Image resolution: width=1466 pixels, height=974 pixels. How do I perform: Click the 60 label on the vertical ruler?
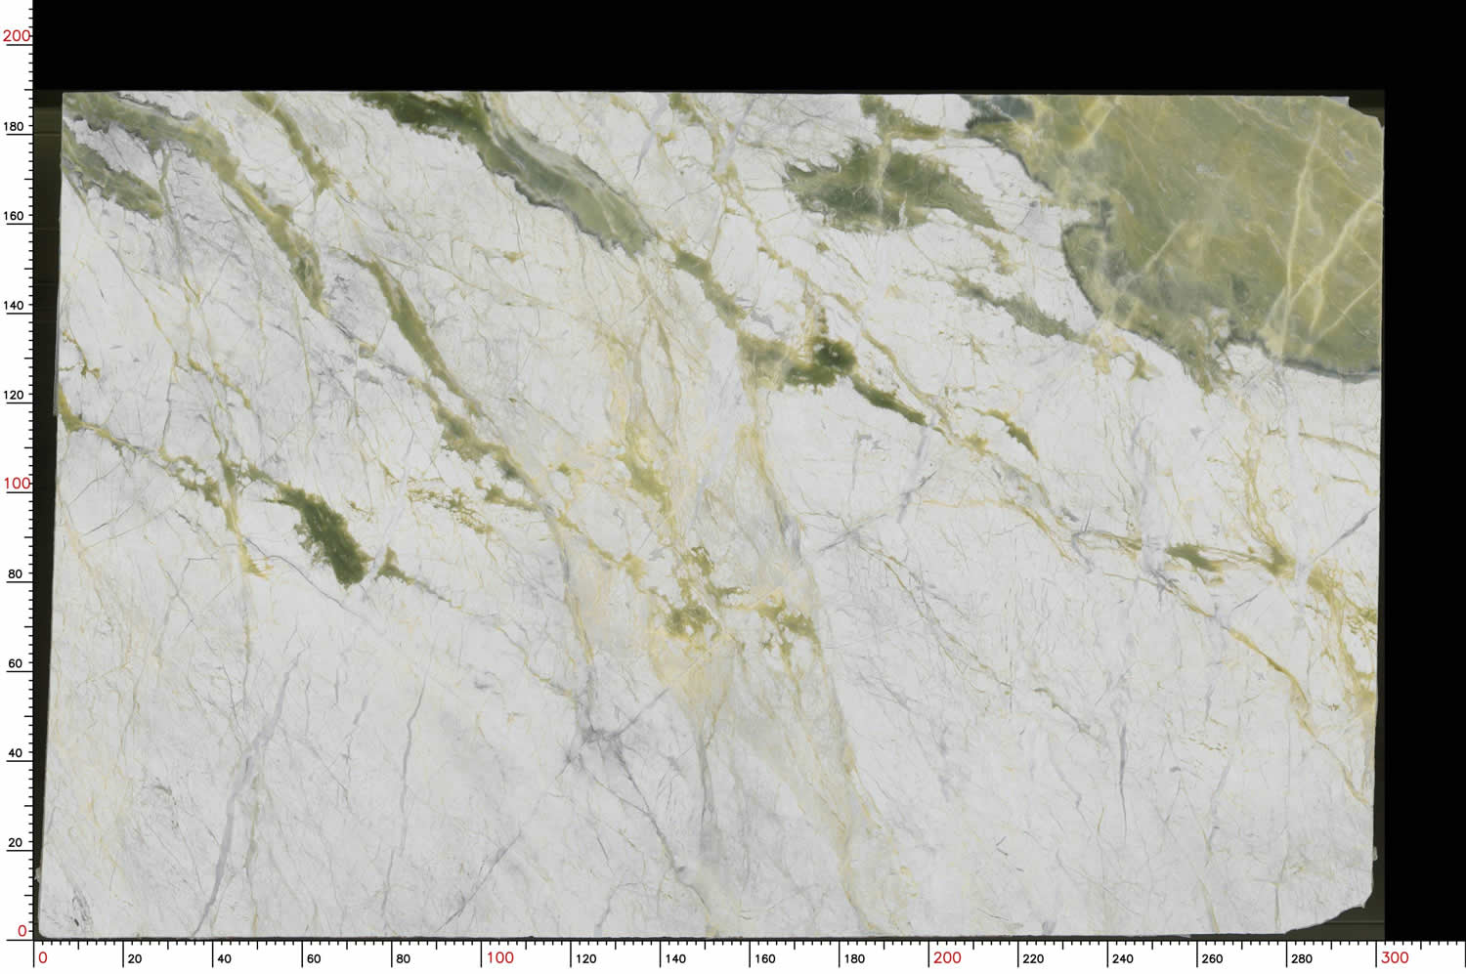[15, 663]
